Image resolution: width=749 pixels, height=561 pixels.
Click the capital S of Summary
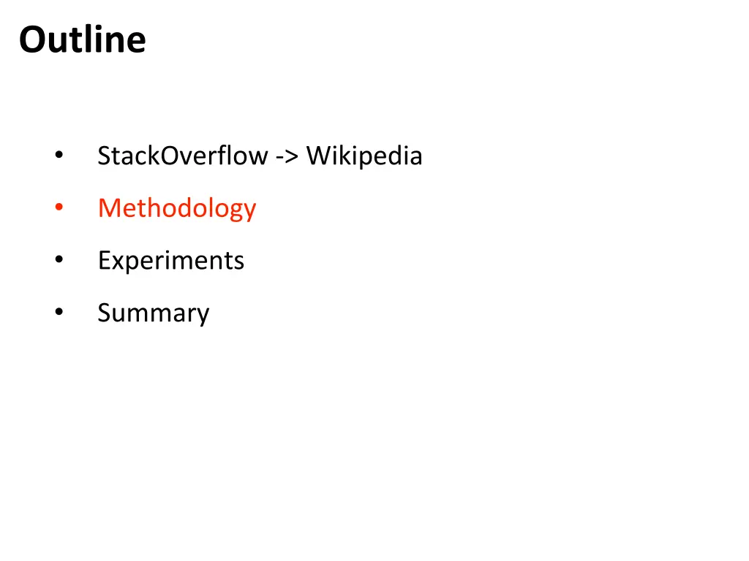pyautogui.click(x=105, y=313)
